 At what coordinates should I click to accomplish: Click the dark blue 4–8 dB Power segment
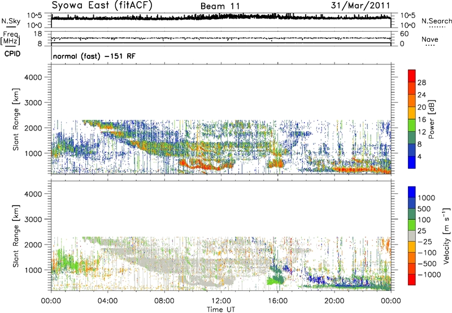pos(412,150)
